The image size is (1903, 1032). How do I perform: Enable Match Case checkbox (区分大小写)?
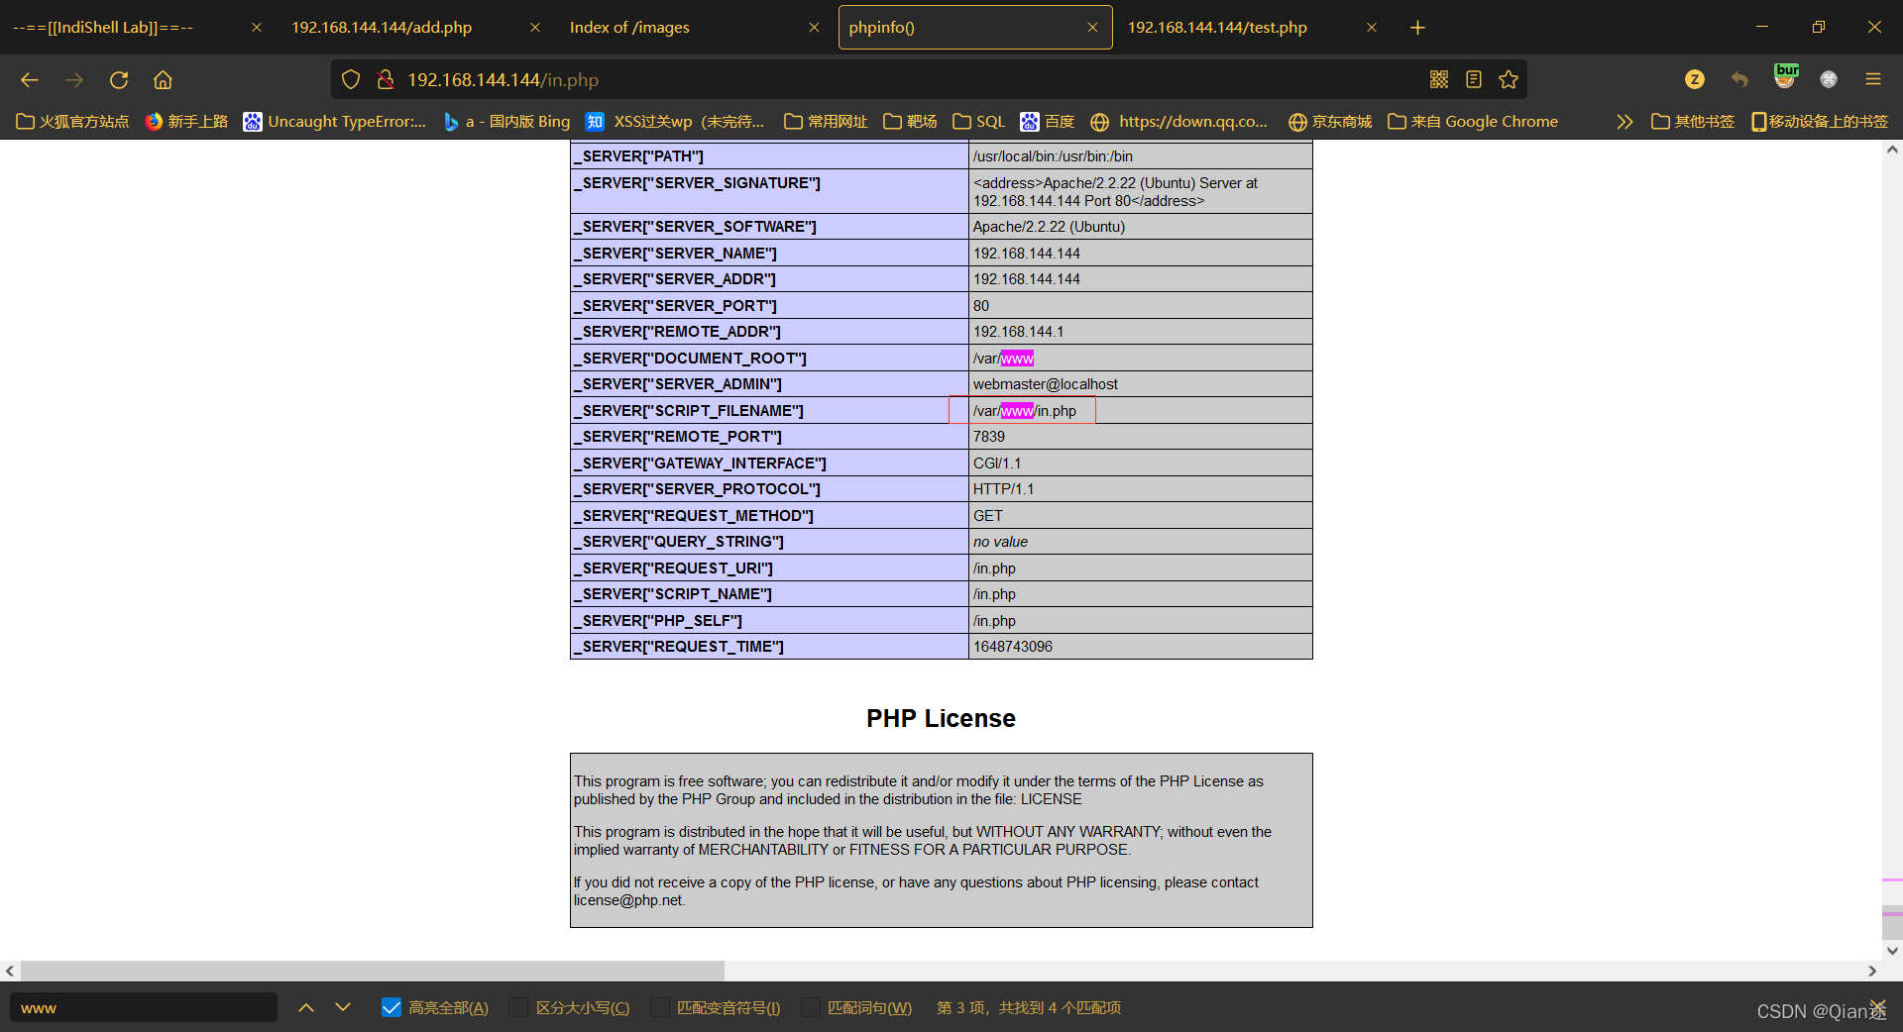(518, 1007)
